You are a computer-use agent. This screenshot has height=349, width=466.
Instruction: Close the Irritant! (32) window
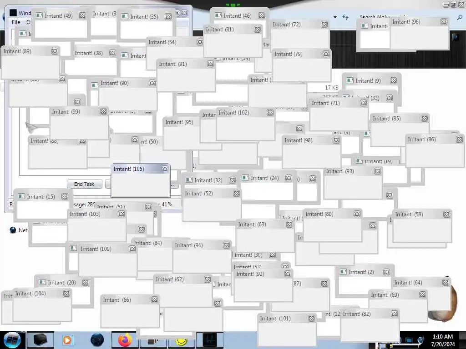click(x=233, y=180)
